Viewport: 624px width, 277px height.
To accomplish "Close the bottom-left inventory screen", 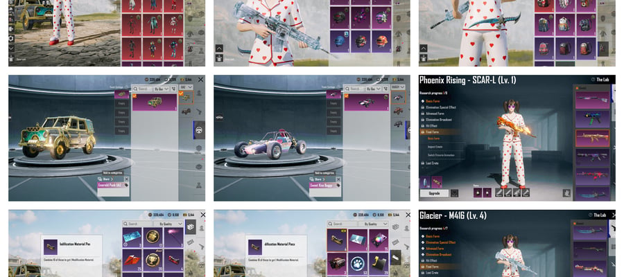I will tap(202, 215).
